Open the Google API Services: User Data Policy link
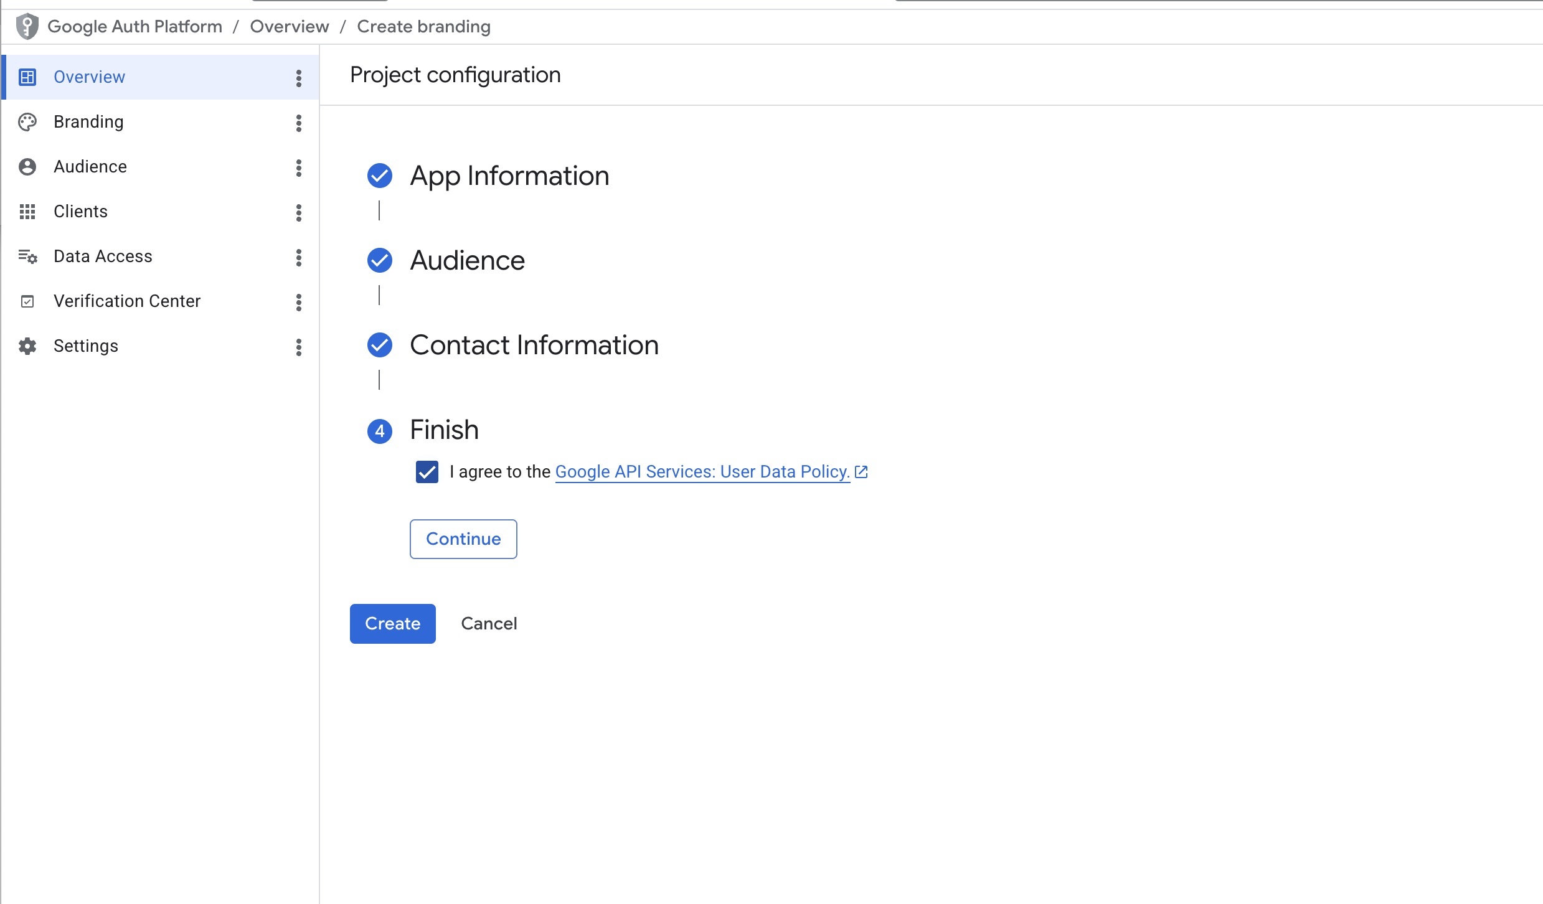1543x904 pixels. point(702,472)
